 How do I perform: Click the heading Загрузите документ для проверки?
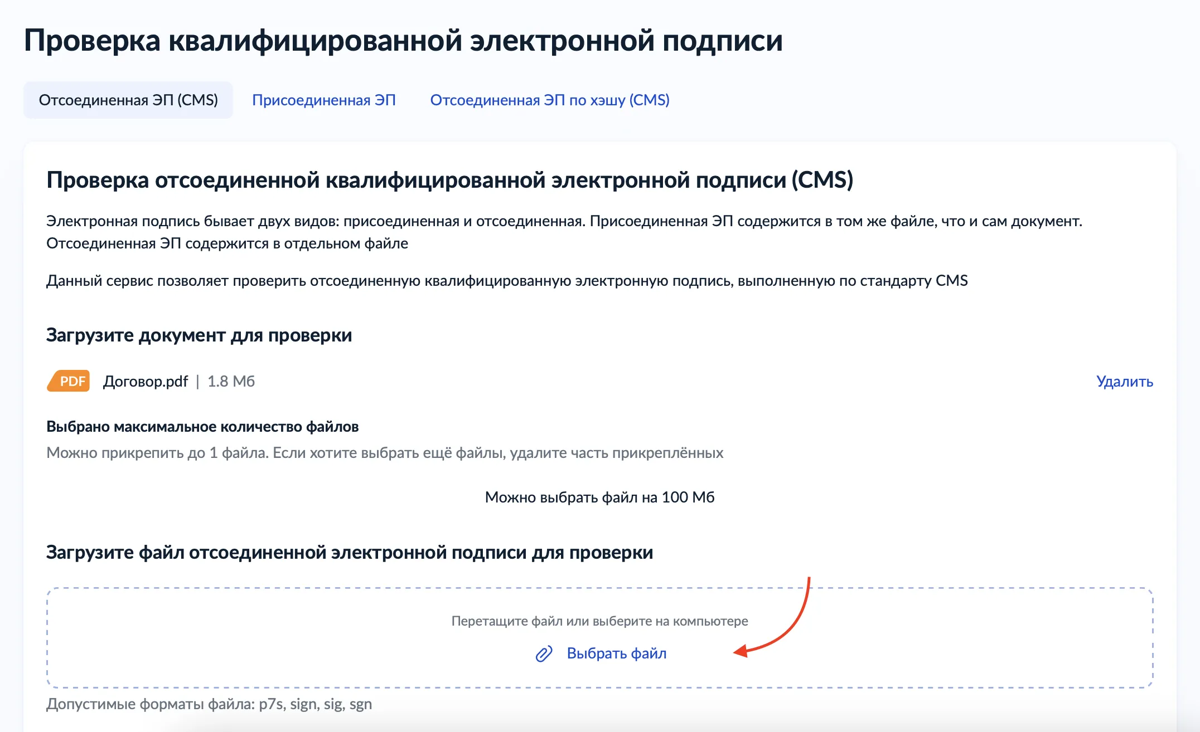coord(199,335)
